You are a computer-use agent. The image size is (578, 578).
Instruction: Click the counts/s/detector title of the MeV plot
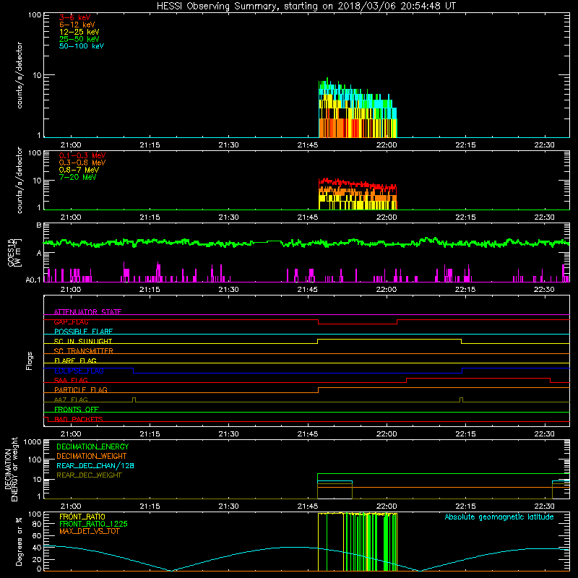pyautogui.click(x=20, y=180)
